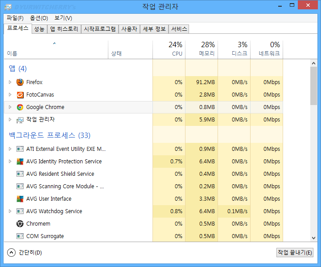
Task: Open the 시작프로그램 tab
Action: tap(100, 29)
